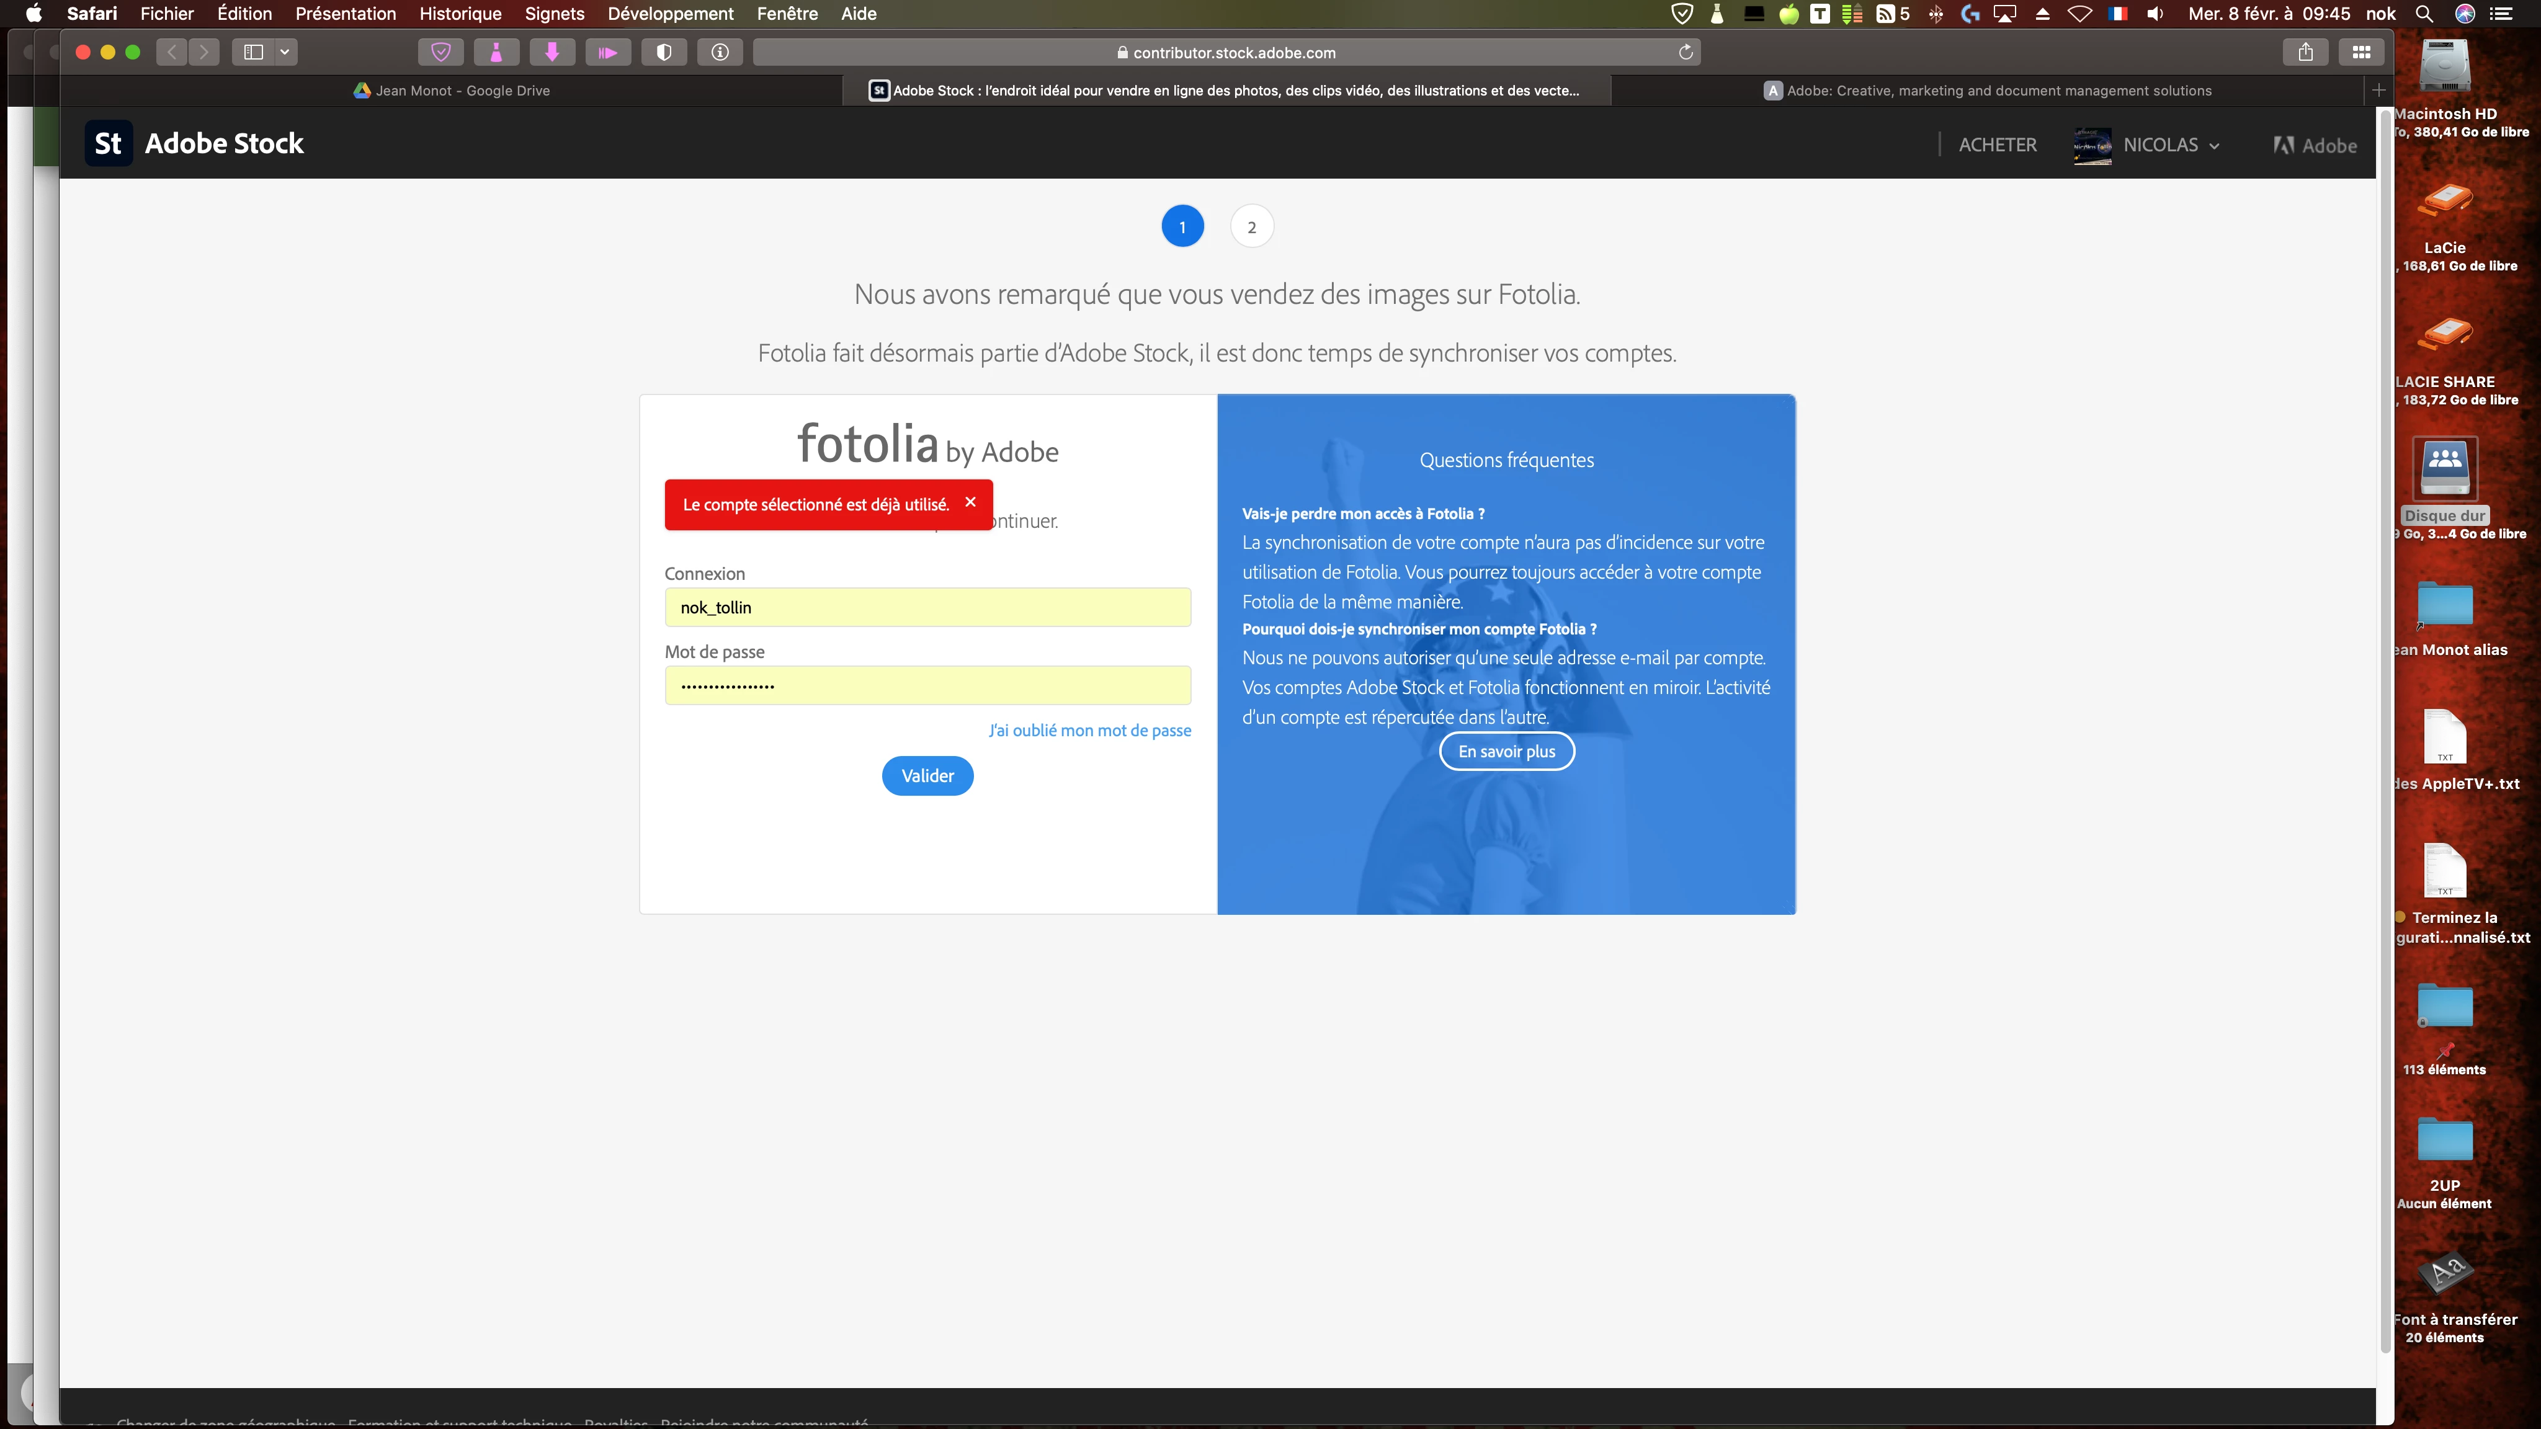
Task: Click the Connexion username field
Action: (x=927, y=607)
